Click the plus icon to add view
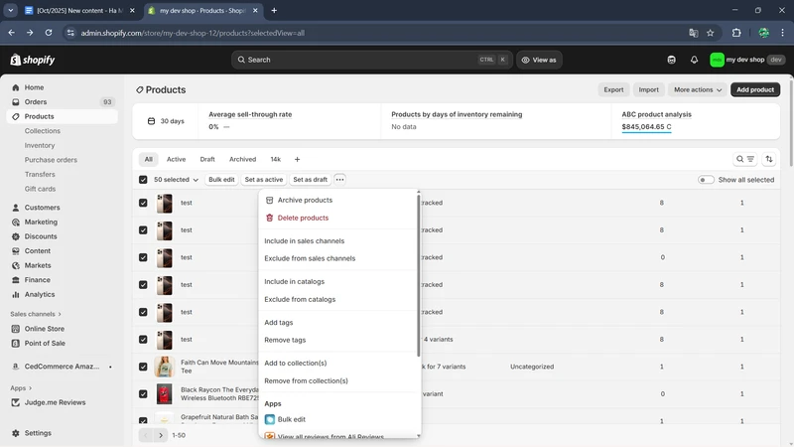 [x=297, y=159]
